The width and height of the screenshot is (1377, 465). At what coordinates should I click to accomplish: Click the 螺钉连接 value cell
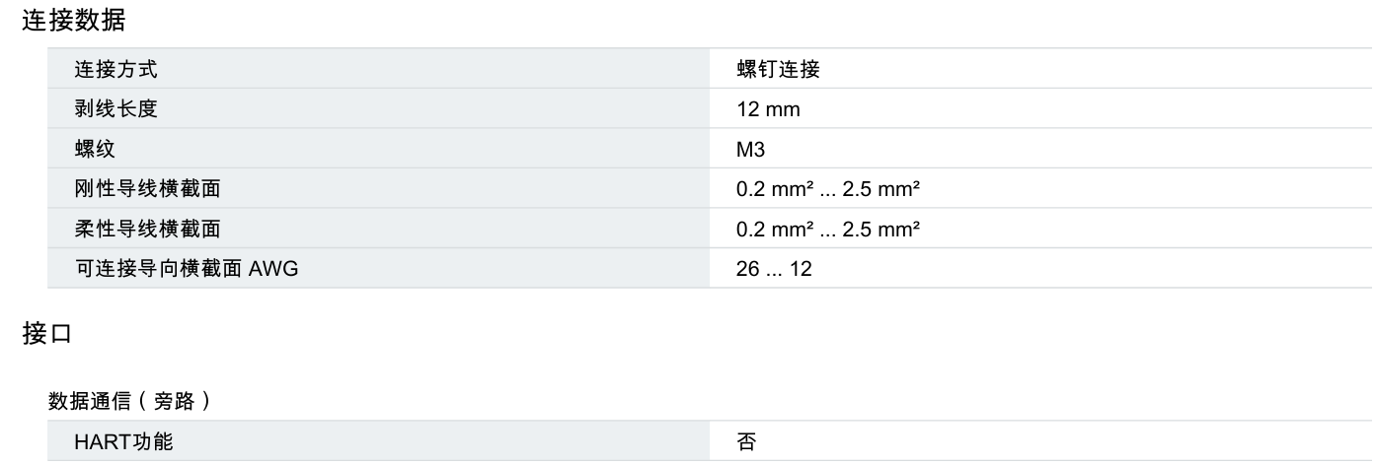tap(779, 69)
